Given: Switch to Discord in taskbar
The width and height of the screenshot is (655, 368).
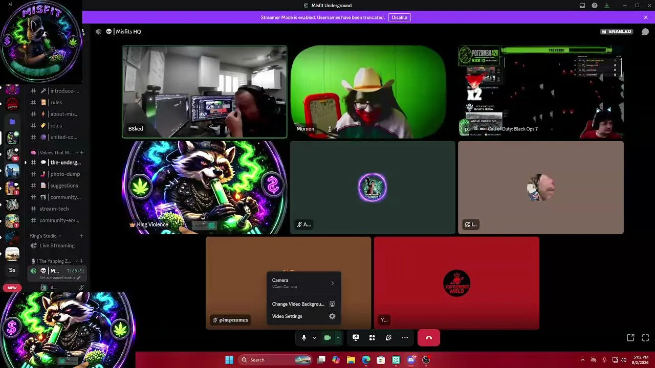Looking at the screenshot, I should pos(411,360).
